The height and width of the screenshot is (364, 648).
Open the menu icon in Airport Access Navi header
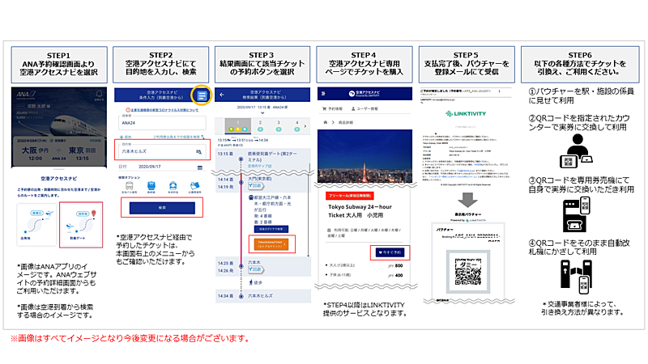202,95
